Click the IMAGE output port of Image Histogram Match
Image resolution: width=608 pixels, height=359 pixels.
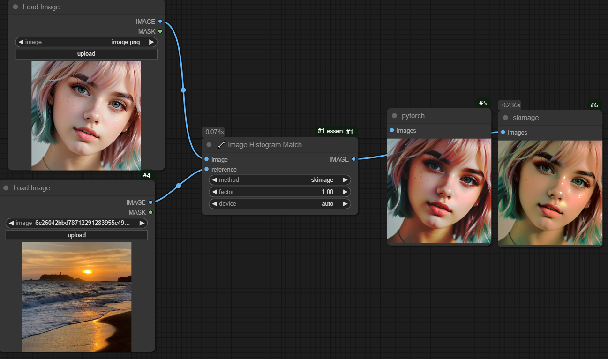coord(353,159)
